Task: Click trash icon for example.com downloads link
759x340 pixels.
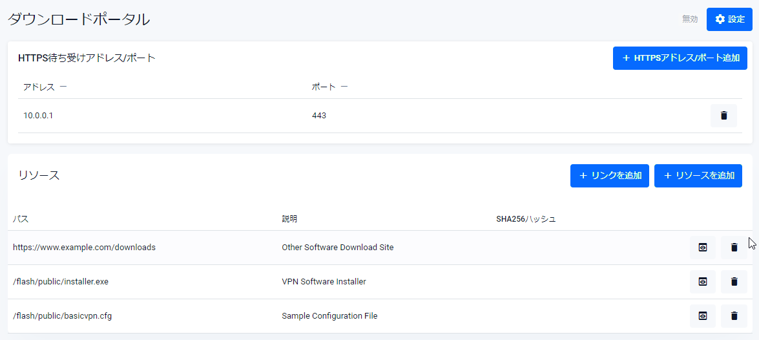Action: click(x=734, y=248)
